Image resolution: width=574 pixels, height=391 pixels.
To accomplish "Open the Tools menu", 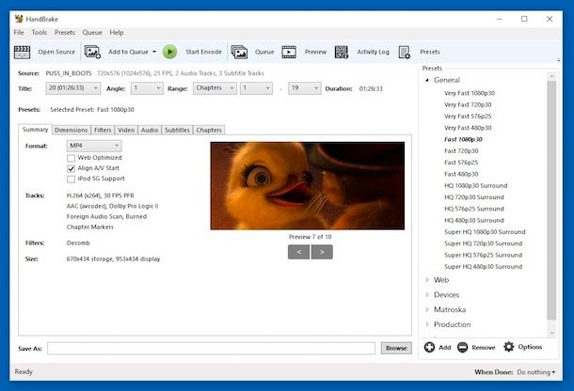I will [x=40, y=33].
